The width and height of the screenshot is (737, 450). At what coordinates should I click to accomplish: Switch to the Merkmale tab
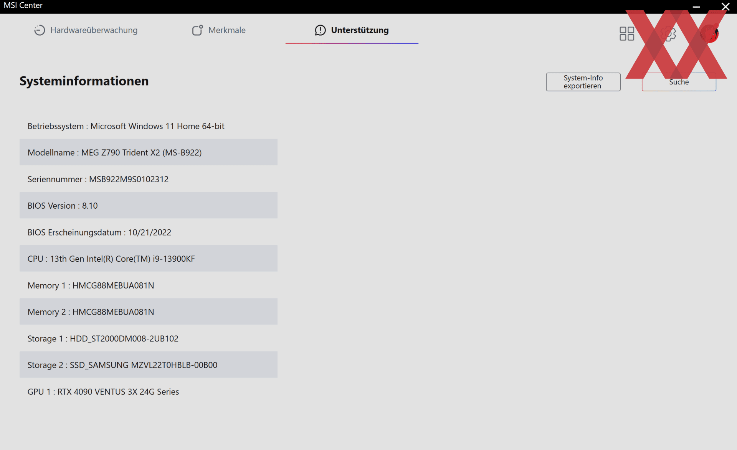[x=219, y=30]
